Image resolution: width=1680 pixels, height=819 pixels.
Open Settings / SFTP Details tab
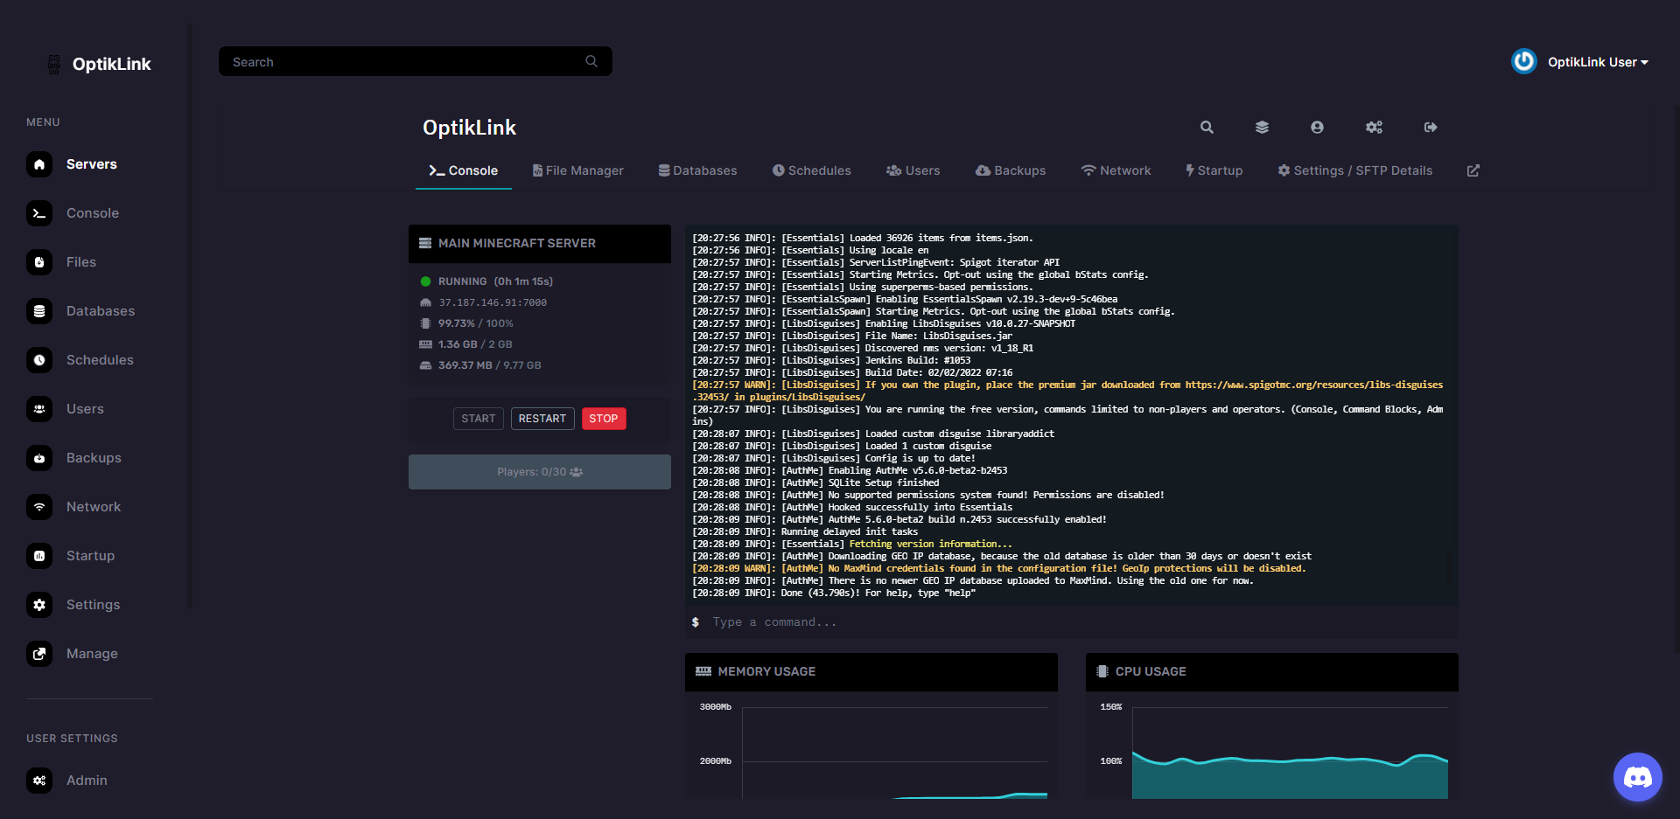pyautogui.click(x=1354, y=170)
